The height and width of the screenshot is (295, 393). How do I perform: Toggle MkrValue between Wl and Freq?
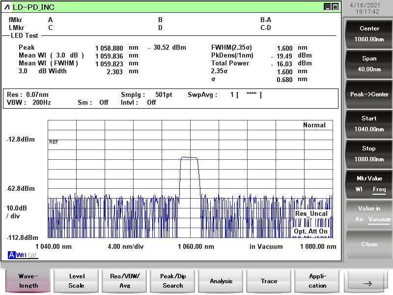click(369, 183)
